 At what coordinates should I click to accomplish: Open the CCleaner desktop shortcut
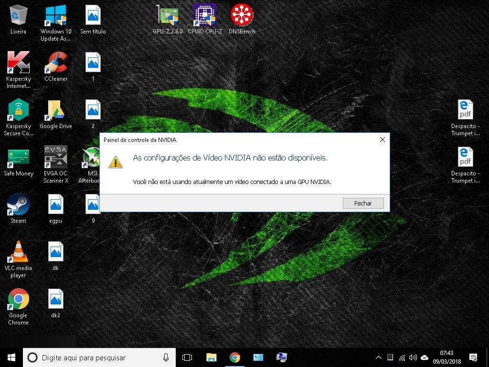pos(56,67)
